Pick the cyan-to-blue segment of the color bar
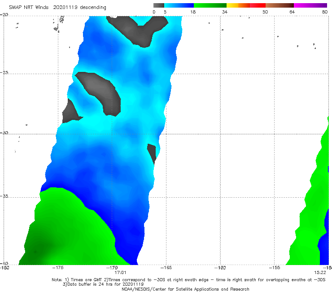The height and width of the screenshot is (292, 332). 179,5
